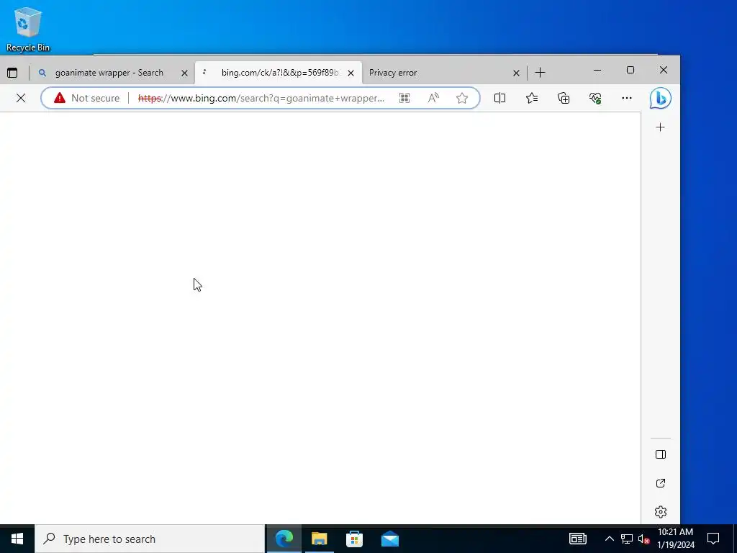This screenshot has width=737, height=553.
Task: Toggle the sidebar hide button
Action: coord(661,454)
